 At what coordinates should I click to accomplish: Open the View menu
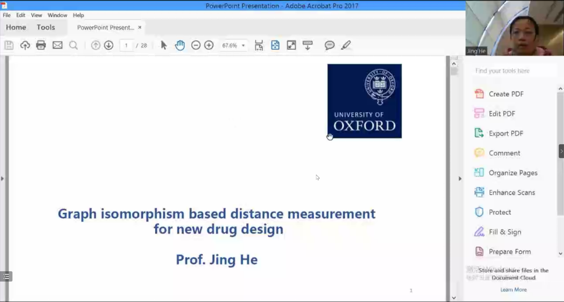tap(36, 15)
